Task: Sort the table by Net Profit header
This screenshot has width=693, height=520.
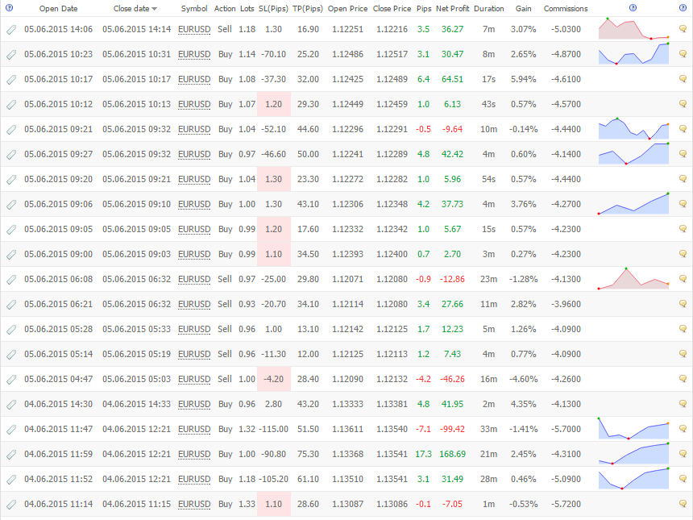Action: pos(453,8)
